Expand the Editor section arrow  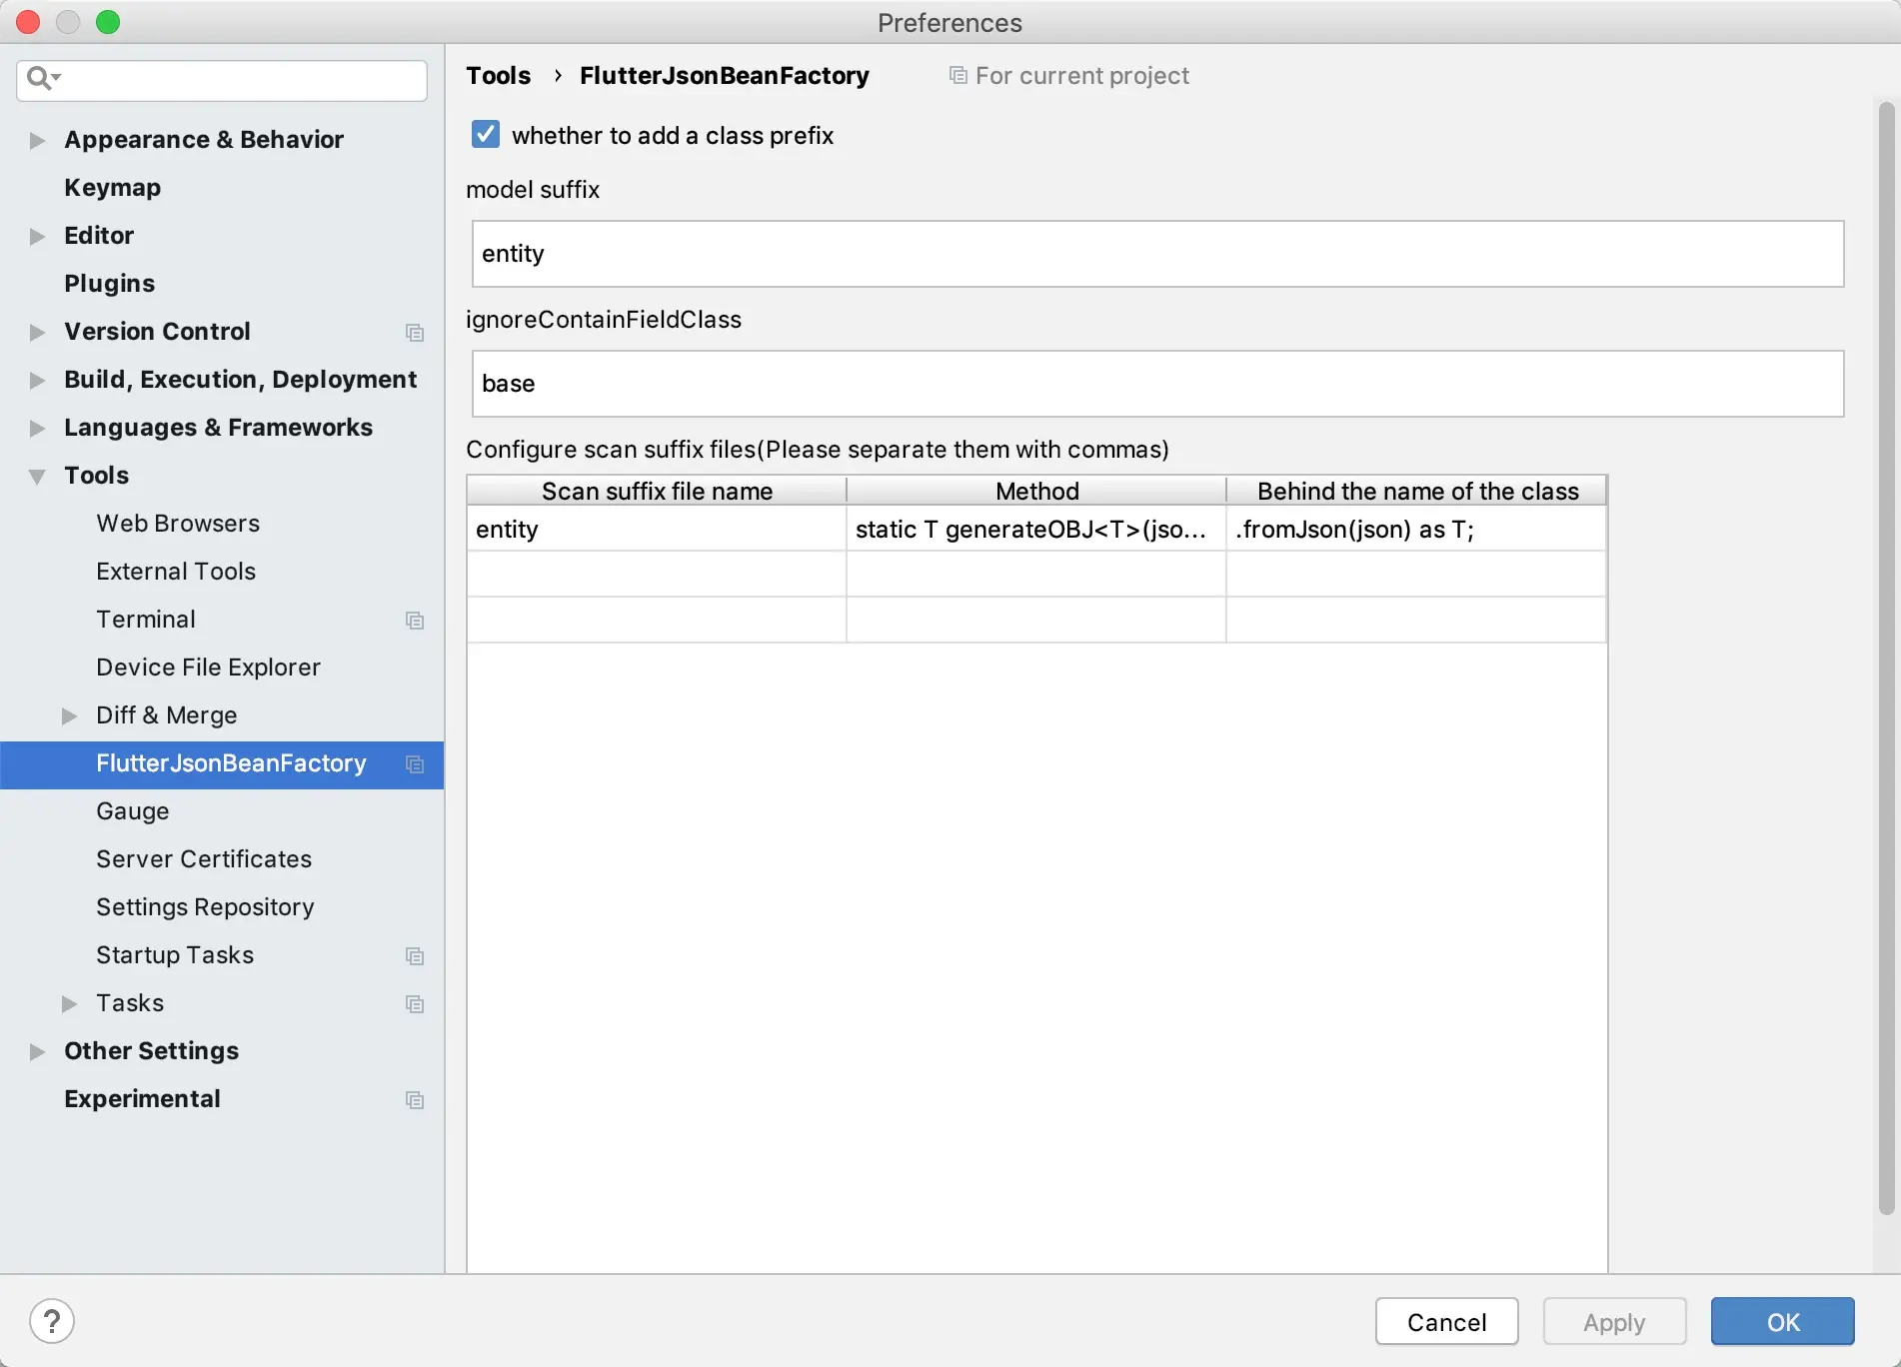click(x=37, y=236)
